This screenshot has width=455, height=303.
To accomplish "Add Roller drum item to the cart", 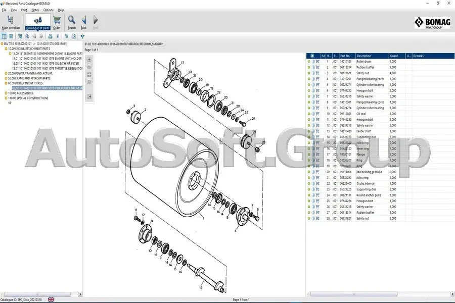I will (x=317, y=62).
